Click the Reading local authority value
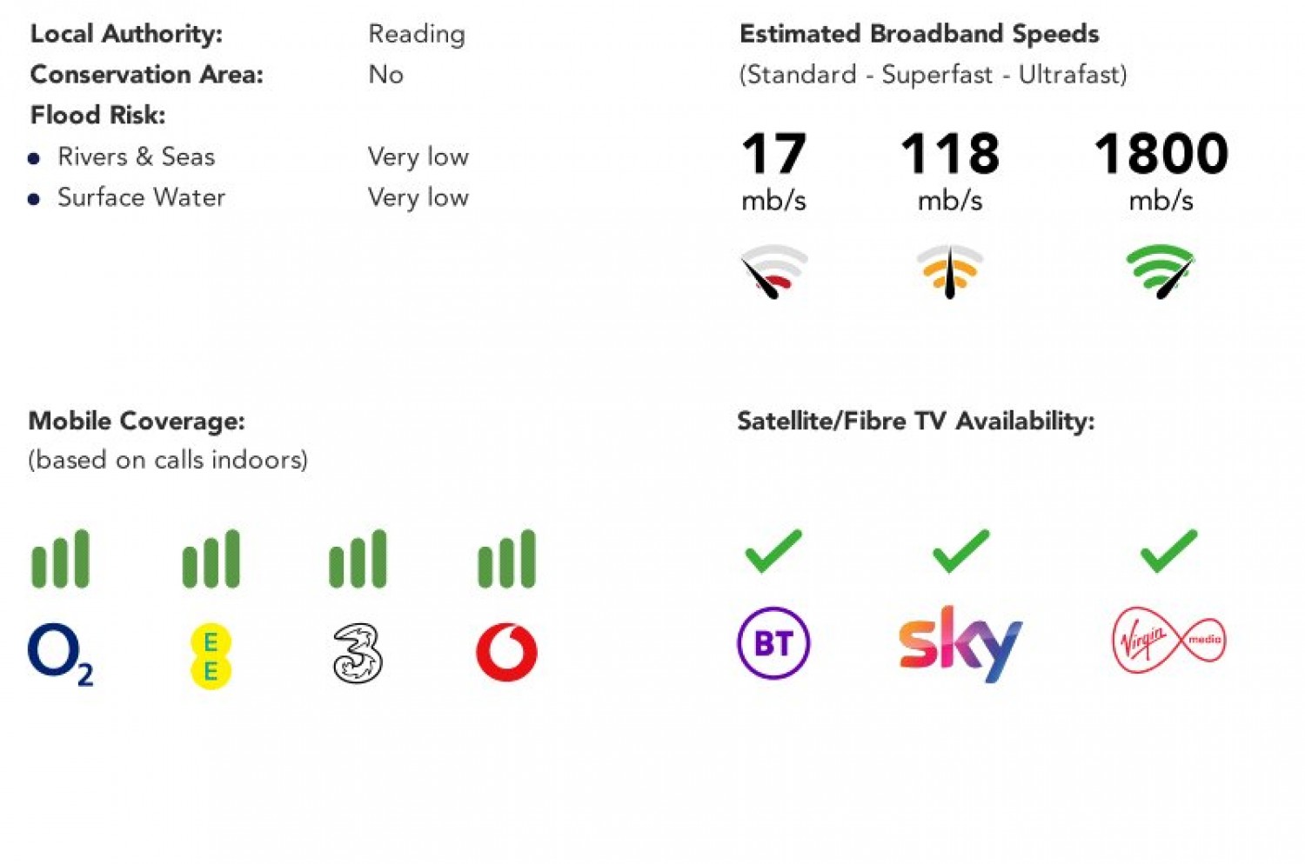The image size is (1305, 864). point(417,34)
